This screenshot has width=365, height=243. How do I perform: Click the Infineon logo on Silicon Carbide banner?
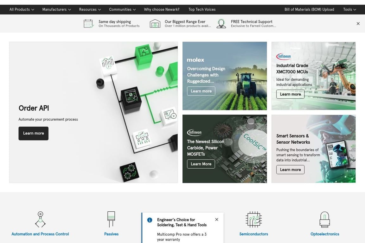point(194,132)
